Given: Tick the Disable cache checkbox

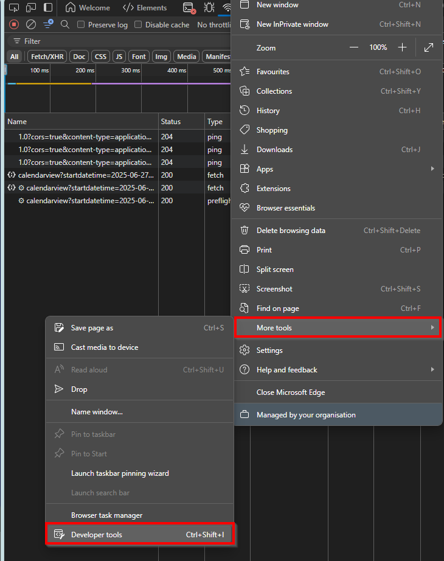Looking at the screenshot, I should pos(138,24).
